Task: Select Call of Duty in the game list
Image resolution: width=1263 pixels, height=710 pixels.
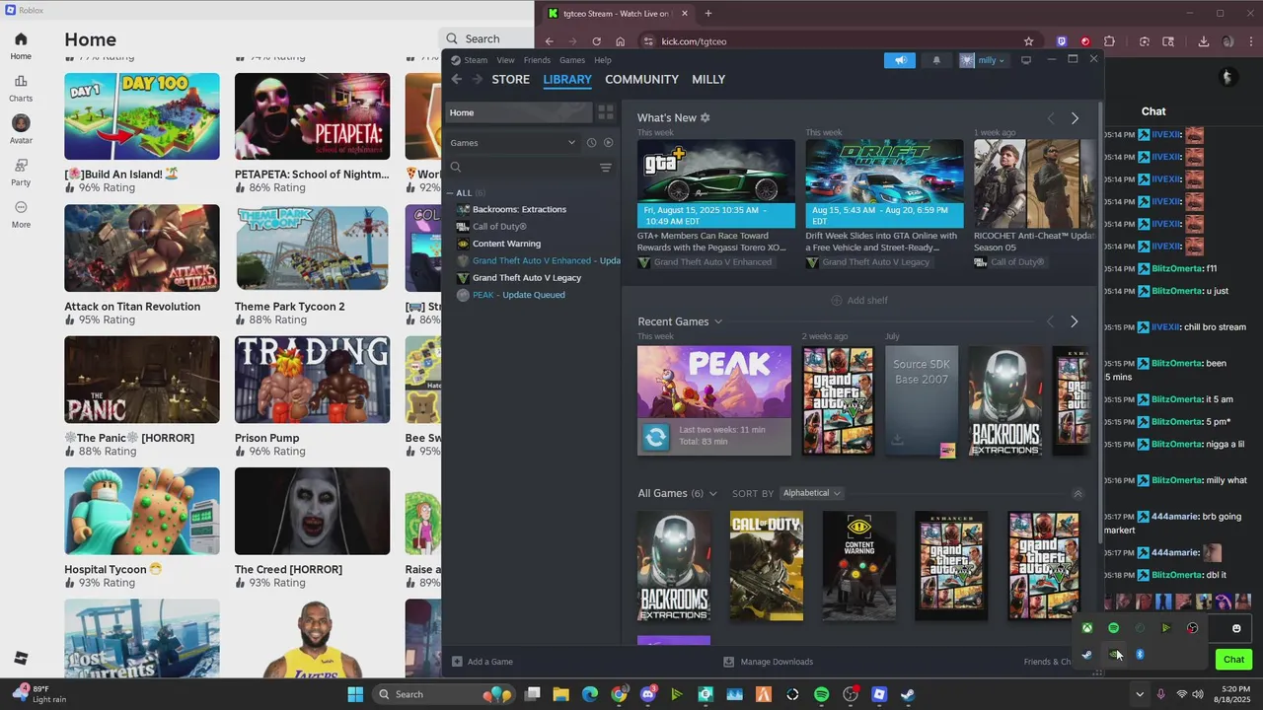Action: pyautogui.click(x=499, y=227)
